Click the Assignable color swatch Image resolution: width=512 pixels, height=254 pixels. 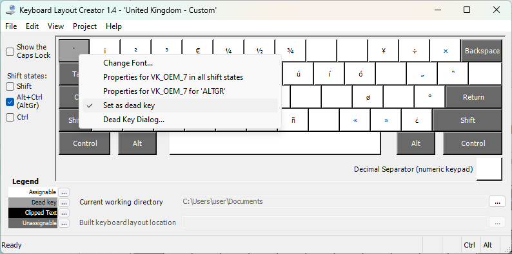(x=33, y=192)
